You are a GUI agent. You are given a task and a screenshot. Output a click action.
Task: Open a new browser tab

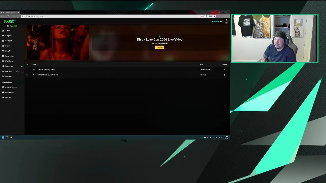pos(22,12)
